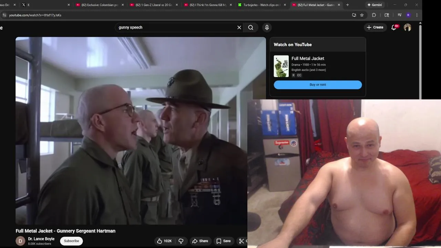The image size is (441, 248).
Task: Close the Exclusive: Colombian tab
Action: [x=123, y=5]
